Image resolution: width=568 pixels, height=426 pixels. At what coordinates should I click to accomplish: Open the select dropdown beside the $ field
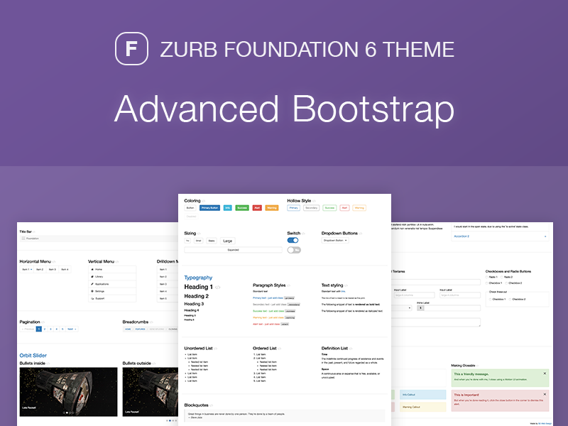tap(402, 308)
